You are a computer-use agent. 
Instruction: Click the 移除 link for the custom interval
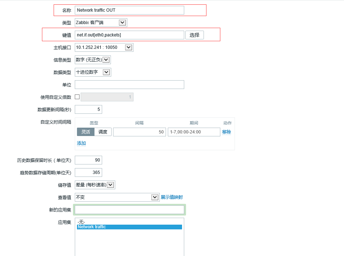point(227,132)
